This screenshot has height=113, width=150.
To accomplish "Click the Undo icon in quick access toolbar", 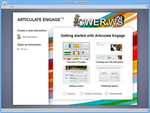I will pyautogui.click(x=13, y=3).
